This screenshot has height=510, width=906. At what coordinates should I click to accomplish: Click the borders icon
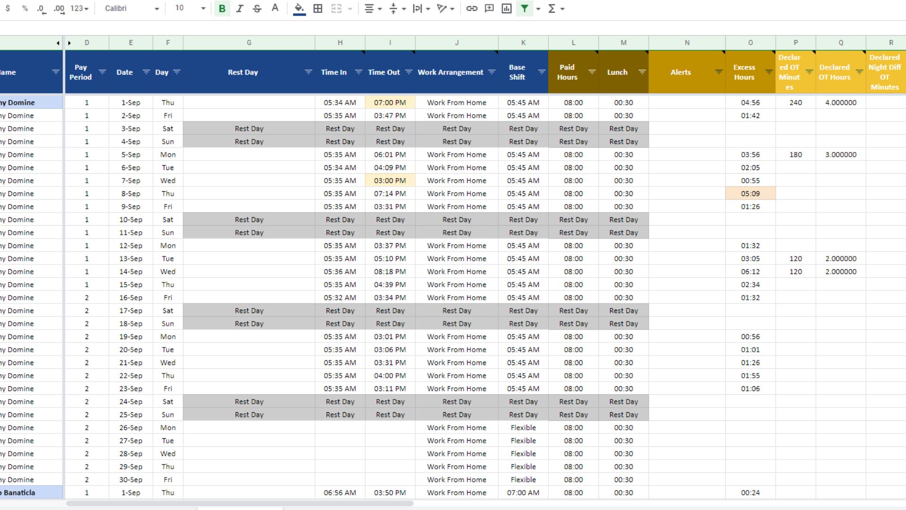[318, 8]
